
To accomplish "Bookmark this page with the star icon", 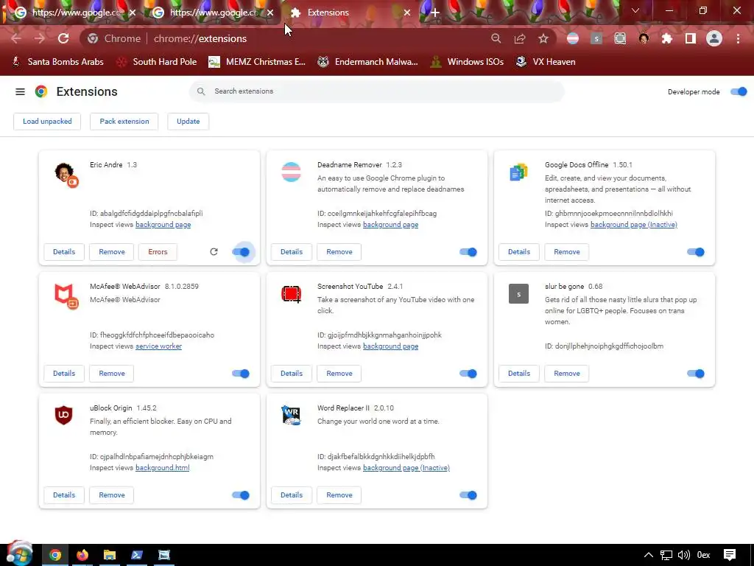I will (x=543, y=38).
